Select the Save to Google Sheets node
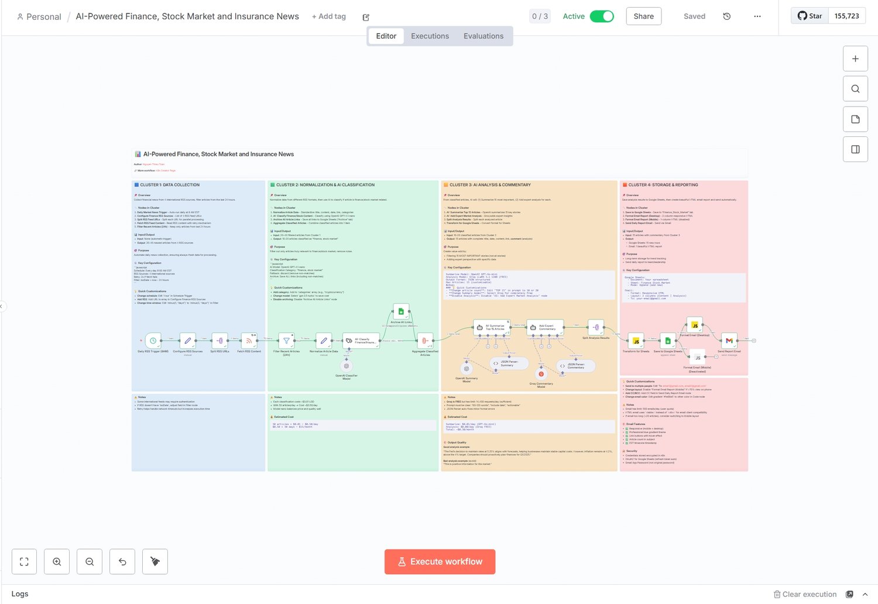This screenshot has height=604, width=878. (x=668, y=341)
